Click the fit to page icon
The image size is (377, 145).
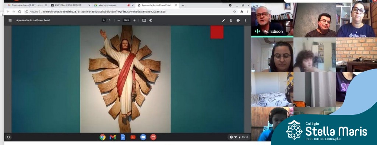tap(144, 21)
